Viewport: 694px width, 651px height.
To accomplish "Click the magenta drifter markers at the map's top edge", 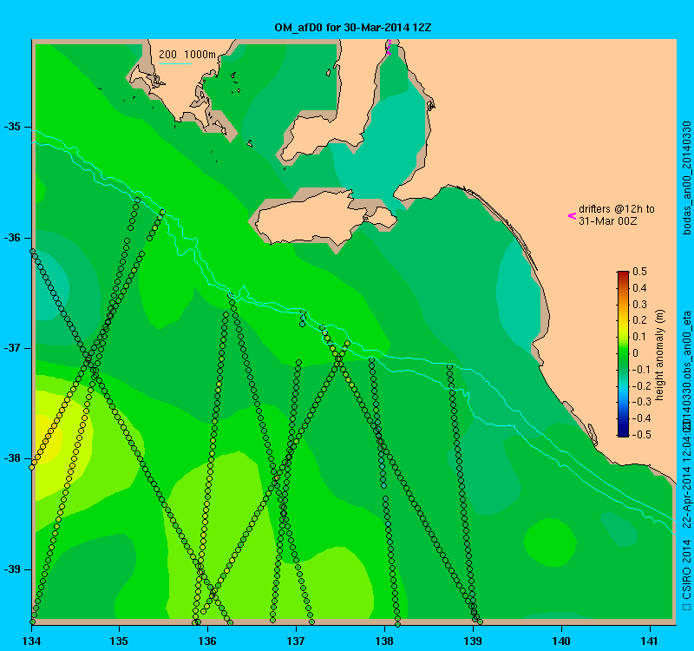I will (389, 48).
